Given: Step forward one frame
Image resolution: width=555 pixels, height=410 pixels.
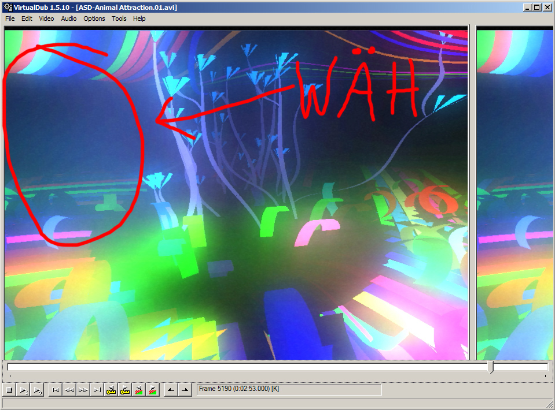Looking at the screenshot, I should (83, 390).
